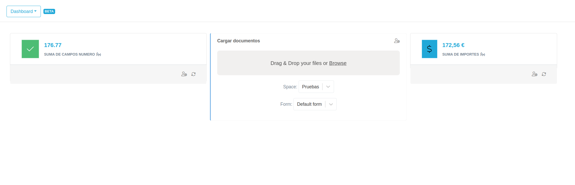Select the Pruebas value in Space field

click(311, 87)
